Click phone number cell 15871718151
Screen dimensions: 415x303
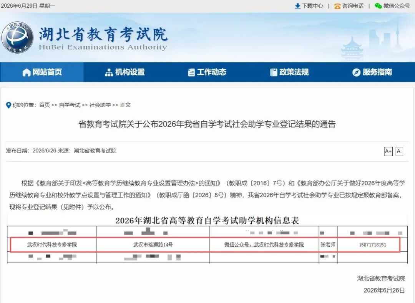[x=372, y=245]
